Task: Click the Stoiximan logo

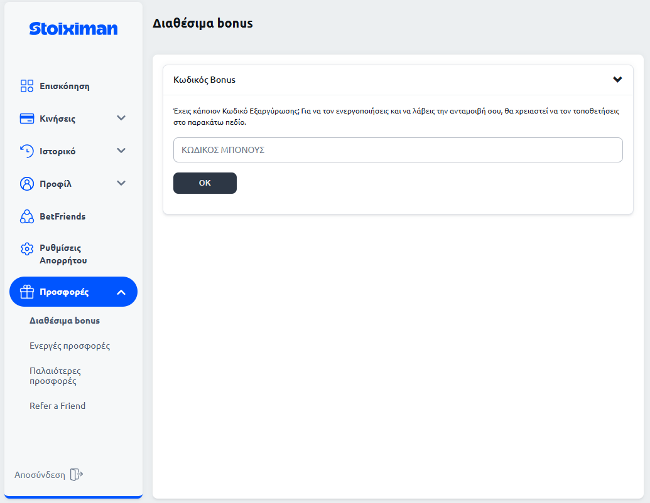Action: pyautogui.click(x=73, y=29)
